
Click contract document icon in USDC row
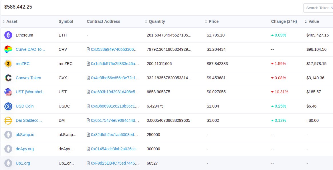point(88,106)
